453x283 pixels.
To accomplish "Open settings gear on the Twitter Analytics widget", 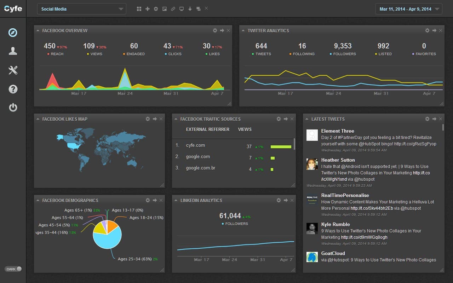I will click(427, 30).
